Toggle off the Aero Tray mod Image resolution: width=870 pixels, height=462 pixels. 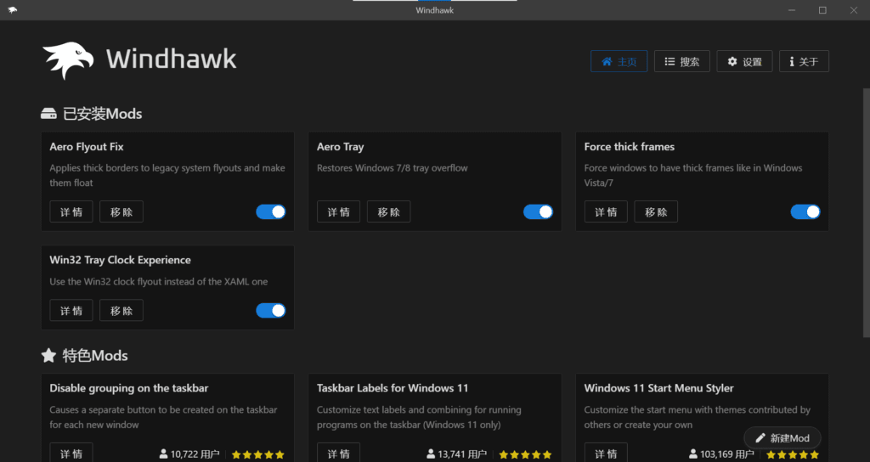(538, 211)
